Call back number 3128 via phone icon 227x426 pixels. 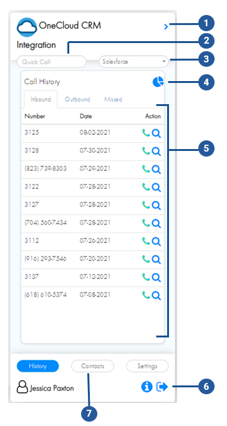[x=146, y=151]
